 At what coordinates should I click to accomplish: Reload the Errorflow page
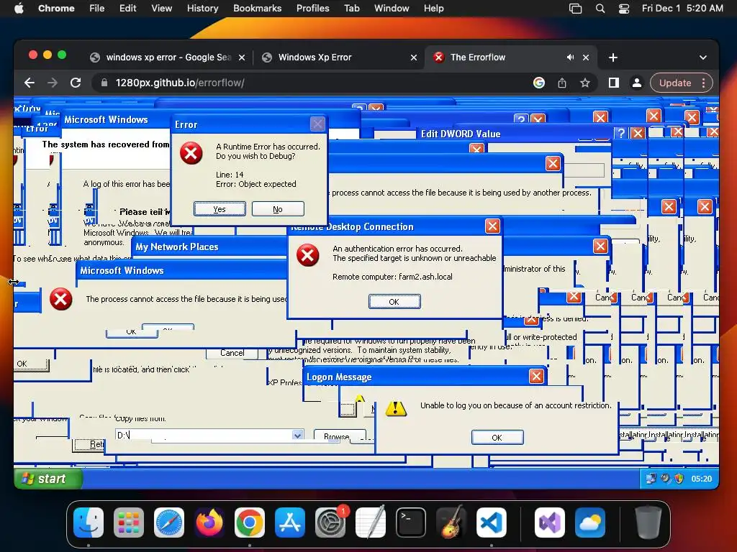click(76, 83)
